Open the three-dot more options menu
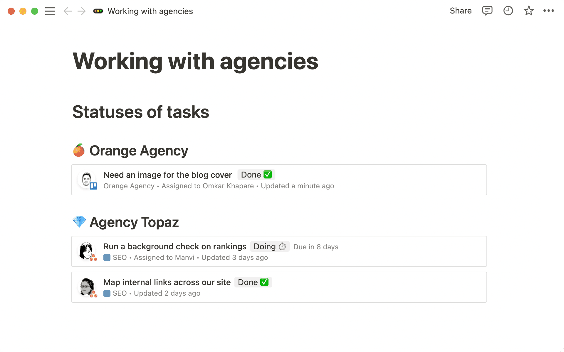This screenshot has height=352, width=564. point(549,11)
